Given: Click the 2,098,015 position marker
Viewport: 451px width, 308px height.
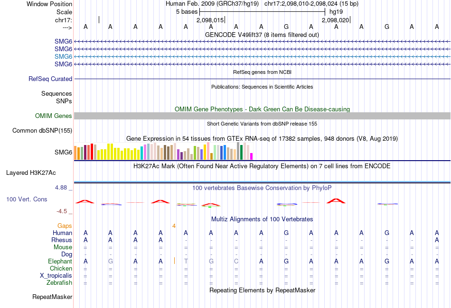Looking at the screenshot, I should coord(210,20).
